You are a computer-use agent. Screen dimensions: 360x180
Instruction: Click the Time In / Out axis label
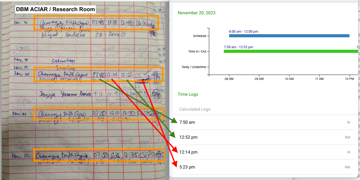tap(197, 52)
